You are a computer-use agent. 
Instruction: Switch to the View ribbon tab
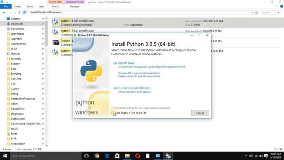[x=41, y=6]
